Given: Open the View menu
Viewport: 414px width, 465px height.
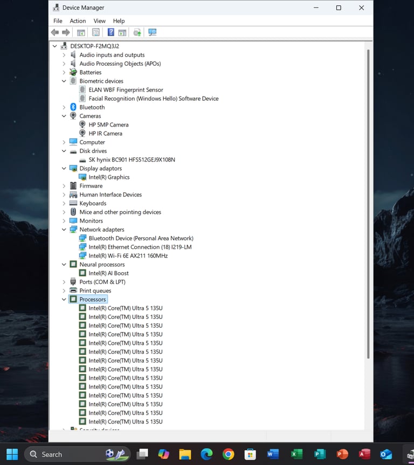Looking at the screenshot, I should (99, 21).
